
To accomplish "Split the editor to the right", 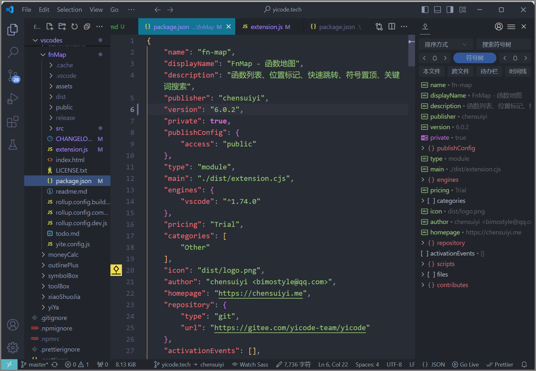I will tap(392, 27).
